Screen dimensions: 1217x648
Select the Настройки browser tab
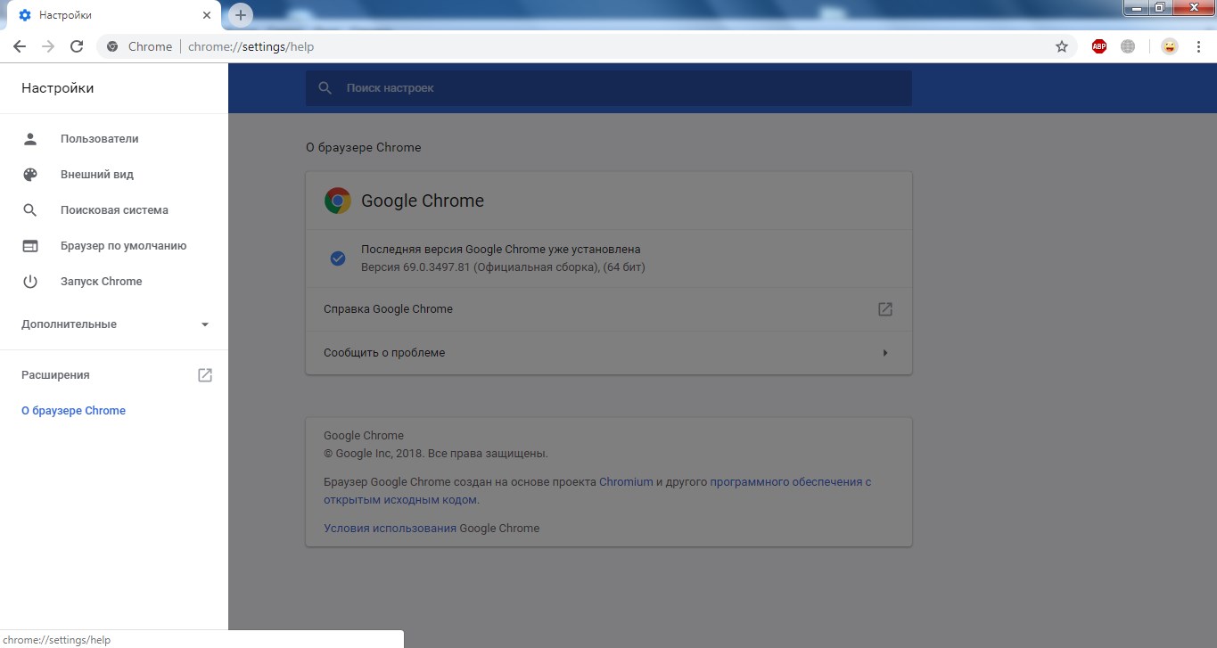pyautogui.click(x=113, y=15)
